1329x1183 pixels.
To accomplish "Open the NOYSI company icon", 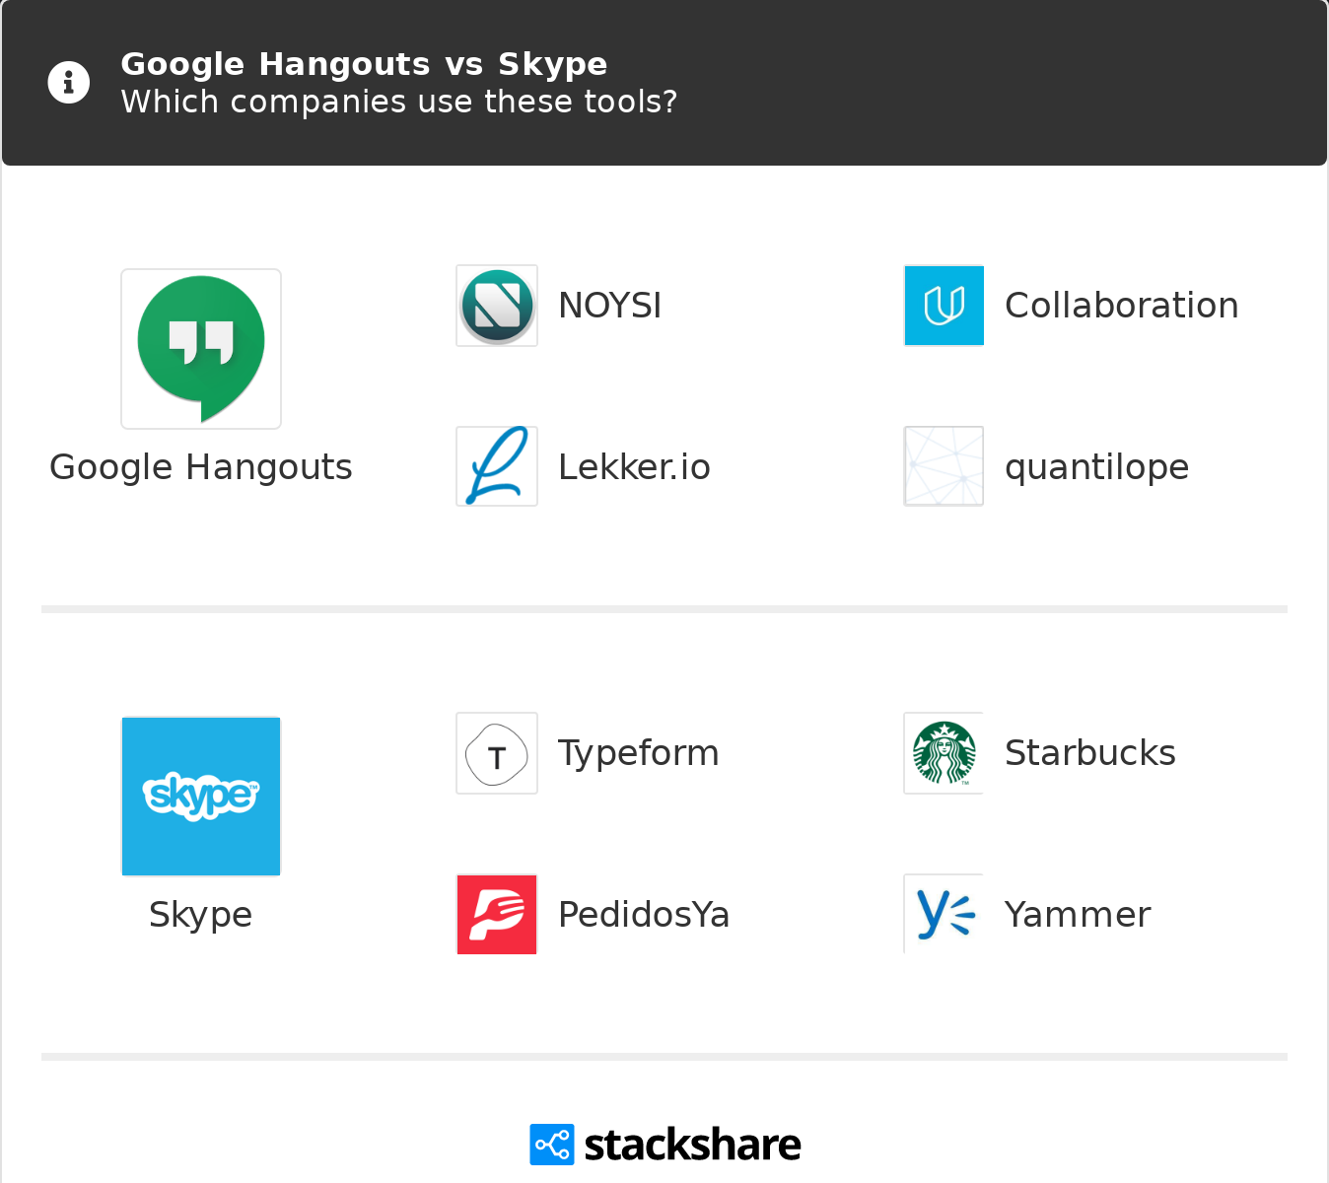I will pos(497,306).
